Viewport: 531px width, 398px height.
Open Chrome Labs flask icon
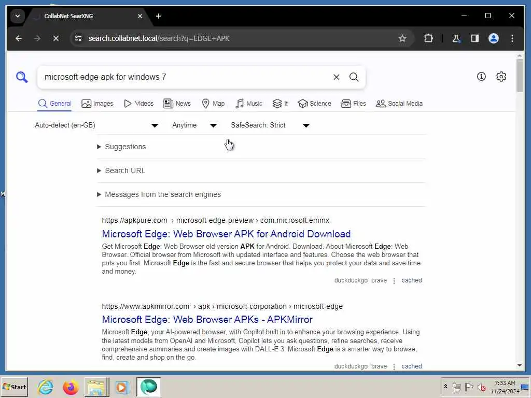pyautogui.click(x=456, y=38)
